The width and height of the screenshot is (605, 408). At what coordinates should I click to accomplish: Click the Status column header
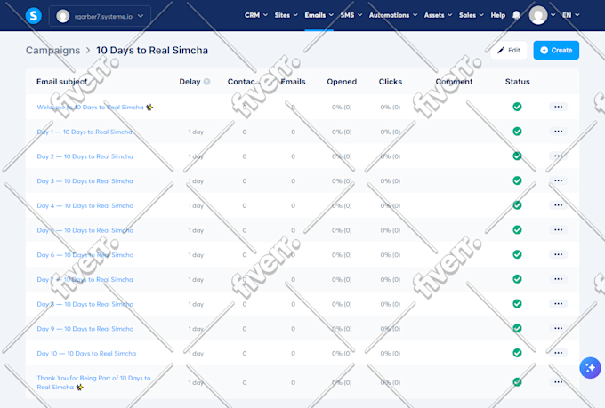point(518,82)
